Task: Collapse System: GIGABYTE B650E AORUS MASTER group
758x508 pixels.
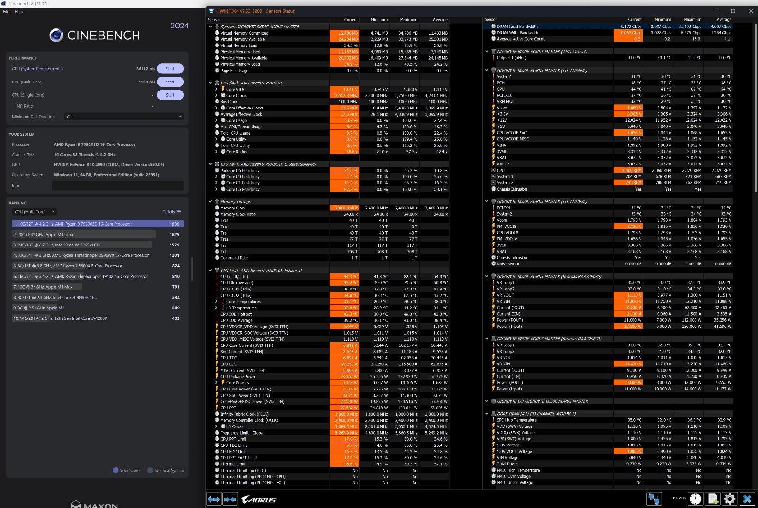Action: tap(210, 27)
